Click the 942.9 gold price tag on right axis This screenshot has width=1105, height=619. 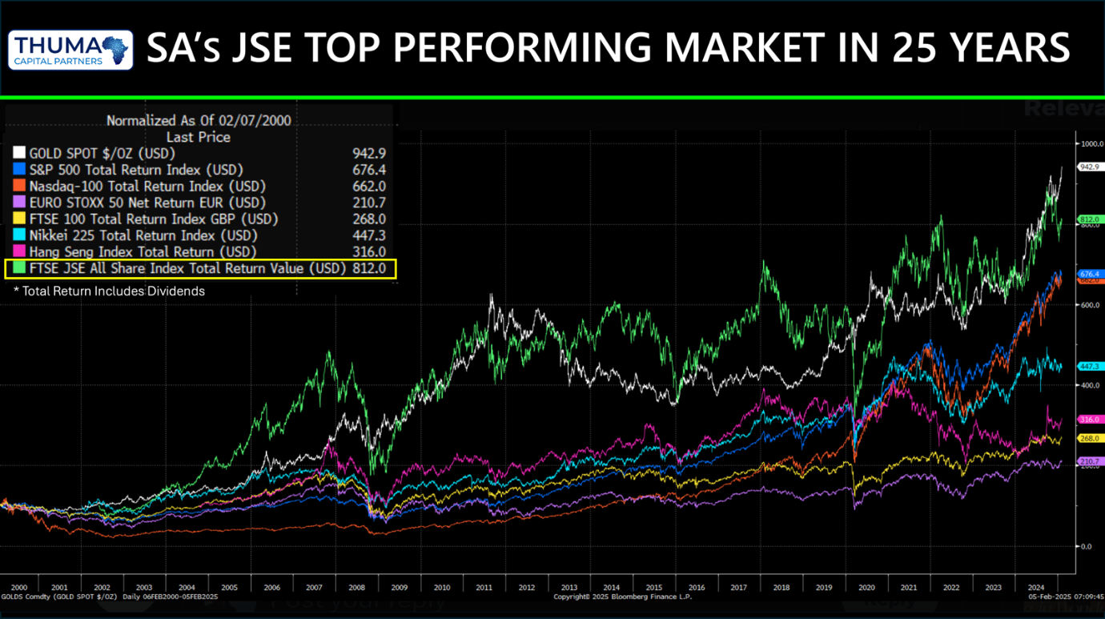[1090, 167]
